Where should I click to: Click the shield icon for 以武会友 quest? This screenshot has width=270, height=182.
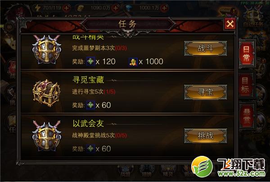click(47, 136)
